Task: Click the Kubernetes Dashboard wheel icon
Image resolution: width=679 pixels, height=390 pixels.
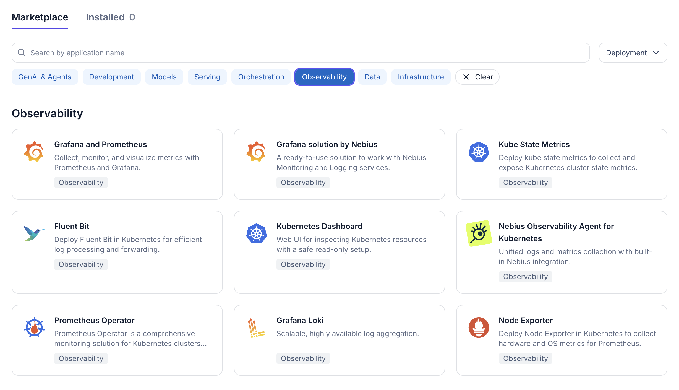Action: [x=256, y=233]
